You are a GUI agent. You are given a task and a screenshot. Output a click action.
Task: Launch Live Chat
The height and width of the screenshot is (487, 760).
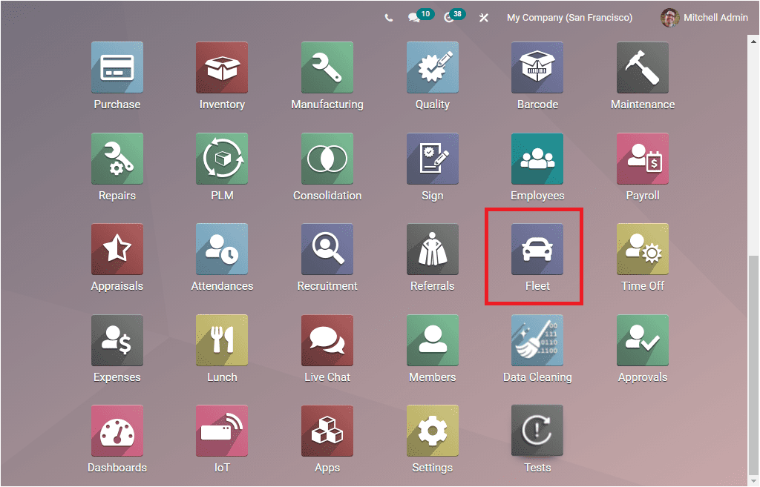327,340
